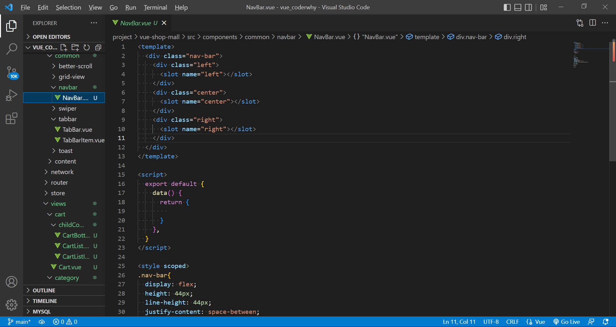Open the Accounts icon
Viewport: 616px width, 327px height.
12,282
